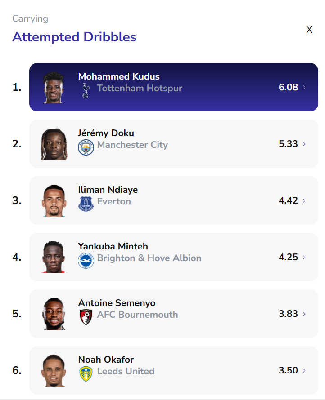Expand Jérémy Doku row chevron arrow
The image size is (325, 400).
click(x=304, y=144)
